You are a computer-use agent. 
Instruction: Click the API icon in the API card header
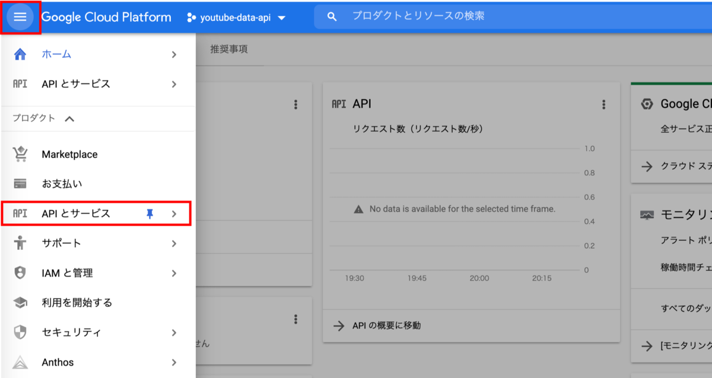click(x=339, y=104)
